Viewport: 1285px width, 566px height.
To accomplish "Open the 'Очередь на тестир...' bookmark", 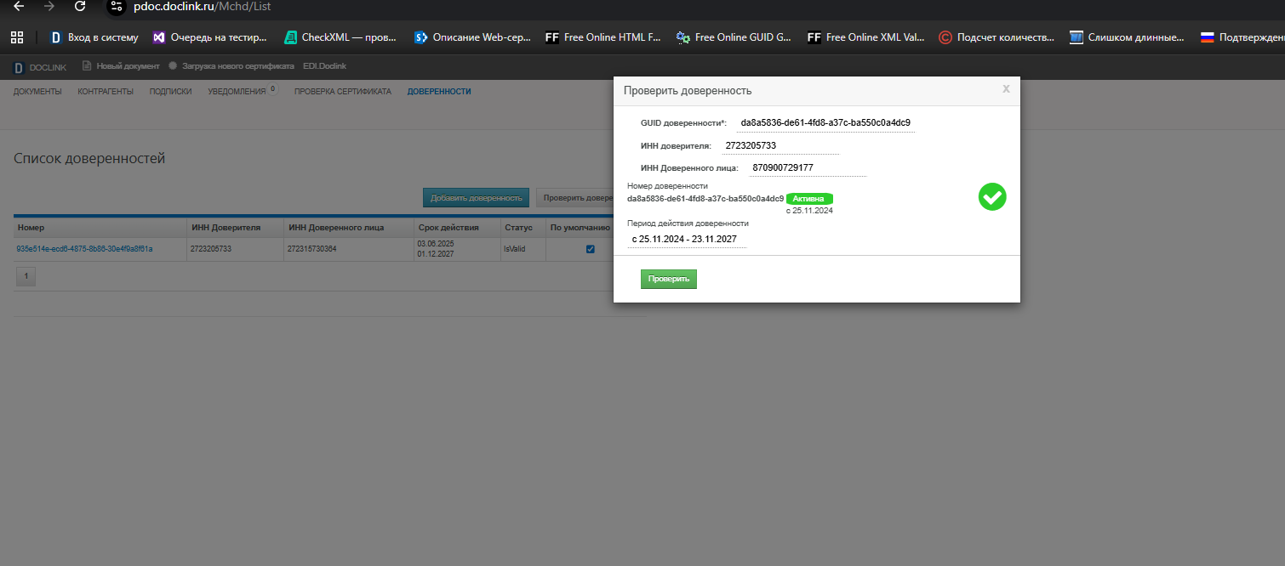I will tap(209, 37).
